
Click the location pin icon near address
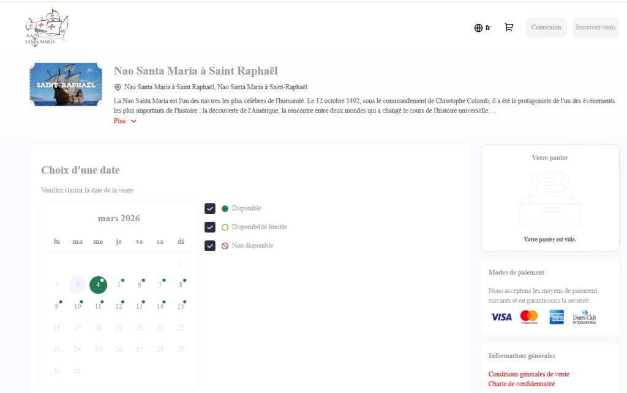coord(118,87)
